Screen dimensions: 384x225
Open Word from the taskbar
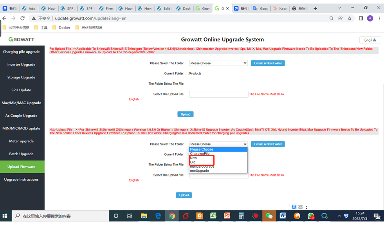(x=283, y=216)
